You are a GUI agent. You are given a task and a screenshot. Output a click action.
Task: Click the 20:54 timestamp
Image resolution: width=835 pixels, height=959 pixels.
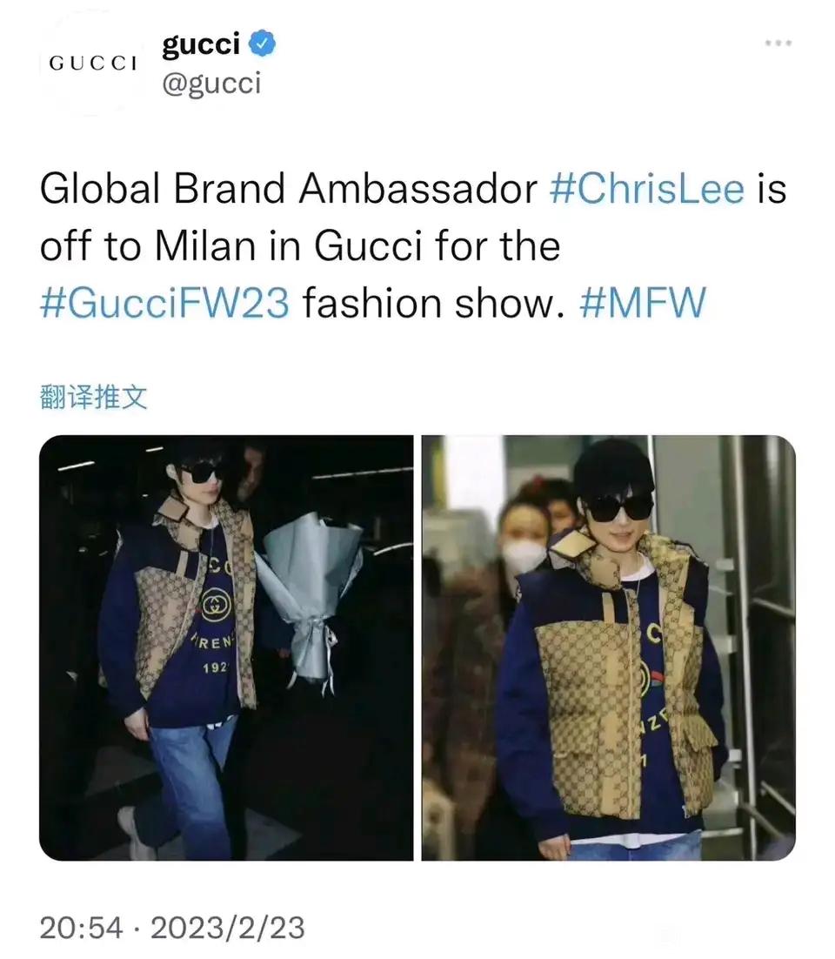[x=81, y=927]
